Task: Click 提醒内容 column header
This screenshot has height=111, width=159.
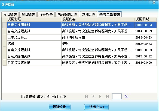Action: click(98, 19)
